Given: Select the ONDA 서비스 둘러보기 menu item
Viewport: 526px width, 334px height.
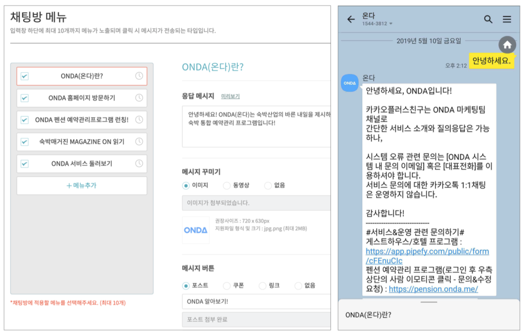Looking at the screenshot, I should click(82, 164).
